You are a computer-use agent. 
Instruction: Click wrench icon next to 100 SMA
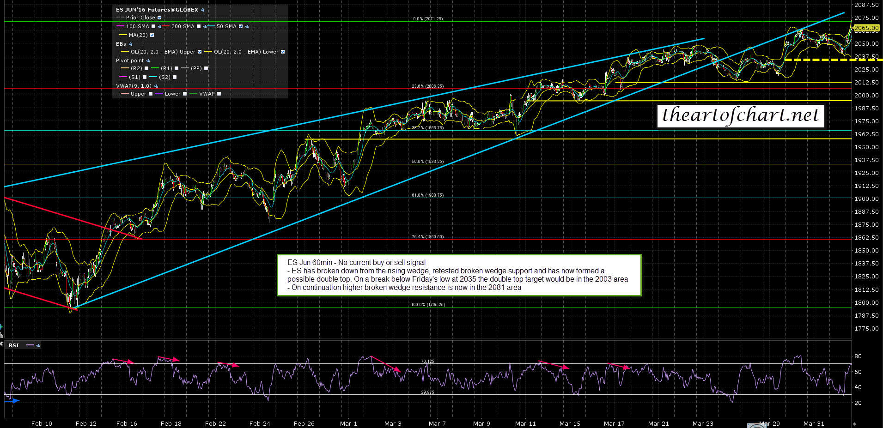159,26
